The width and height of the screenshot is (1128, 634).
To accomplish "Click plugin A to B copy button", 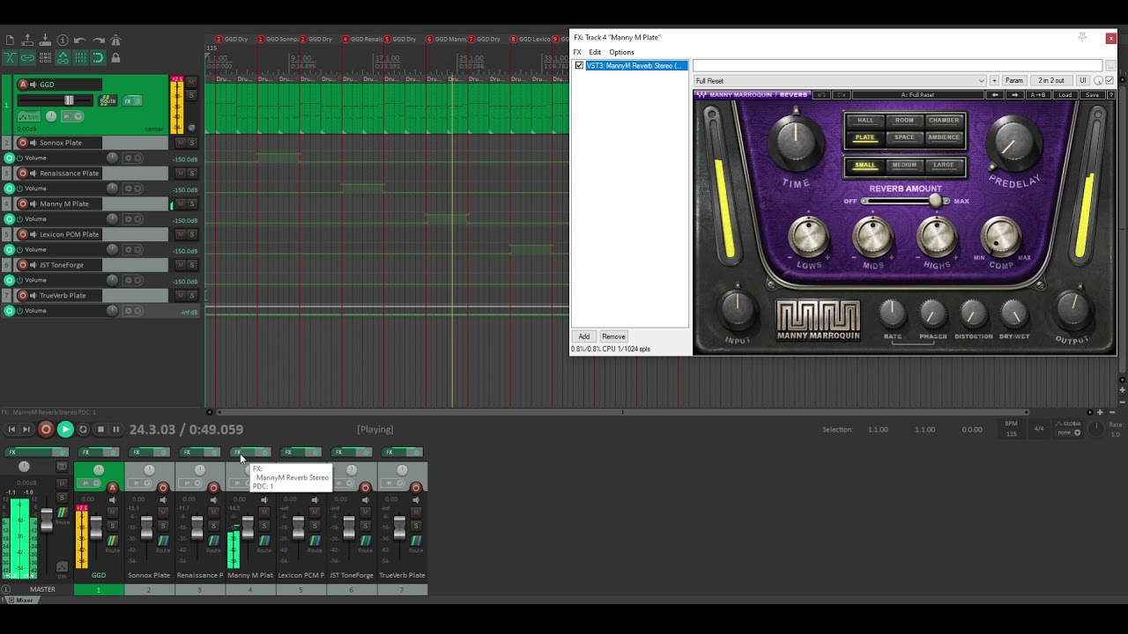I will point(1037,95).
